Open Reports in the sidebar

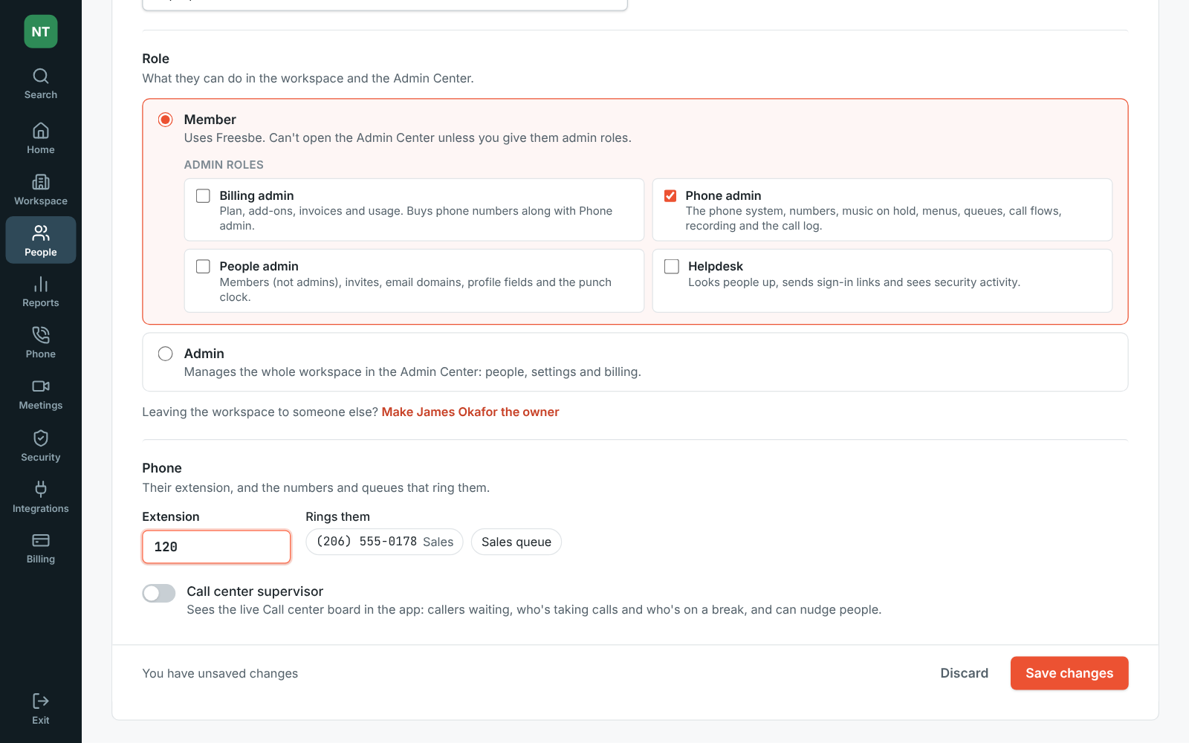pos(41,292)
